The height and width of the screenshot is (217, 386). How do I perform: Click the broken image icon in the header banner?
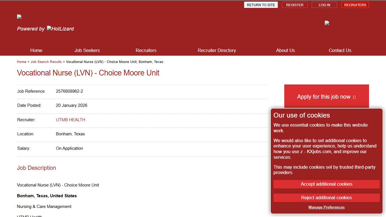[327, 23]
